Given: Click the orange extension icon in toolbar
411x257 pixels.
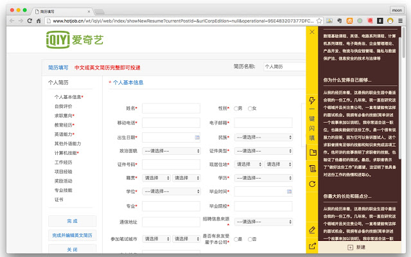Looking at the screenshot, I should (x=349, y=21).
